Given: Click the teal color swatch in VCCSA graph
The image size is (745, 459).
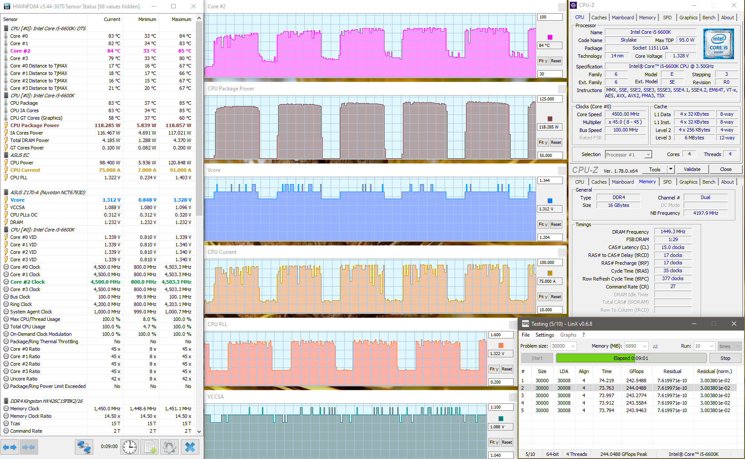Looking at the screenshot, I should coord(501,419).
